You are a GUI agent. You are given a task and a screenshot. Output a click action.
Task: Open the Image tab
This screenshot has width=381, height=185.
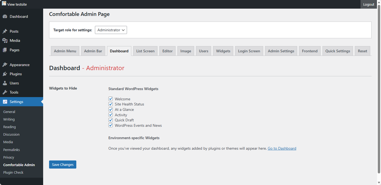[x=186, y=51]
